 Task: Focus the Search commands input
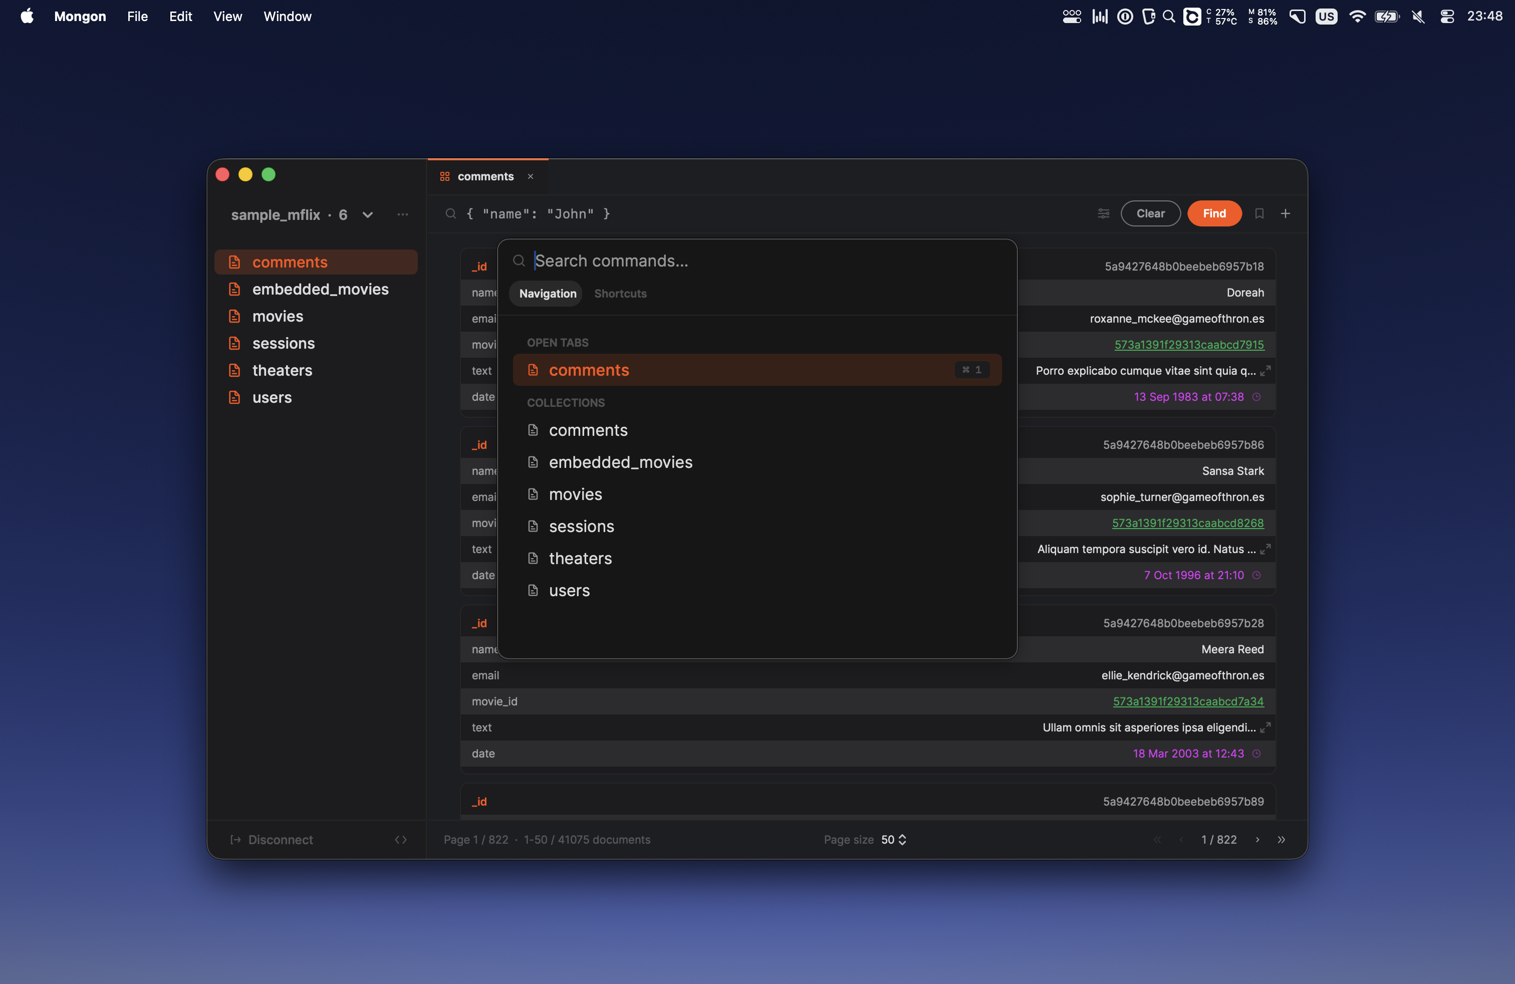coord(757,261)
